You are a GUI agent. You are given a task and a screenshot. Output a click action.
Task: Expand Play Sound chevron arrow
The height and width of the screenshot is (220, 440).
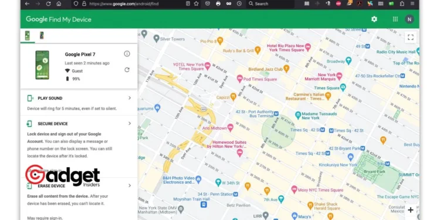pyautogui.click(x=130, y=98)
